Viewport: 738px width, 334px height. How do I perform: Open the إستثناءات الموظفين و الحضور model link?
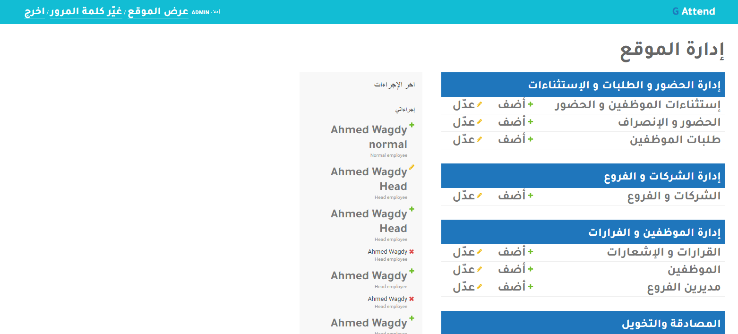click(638, 105)
